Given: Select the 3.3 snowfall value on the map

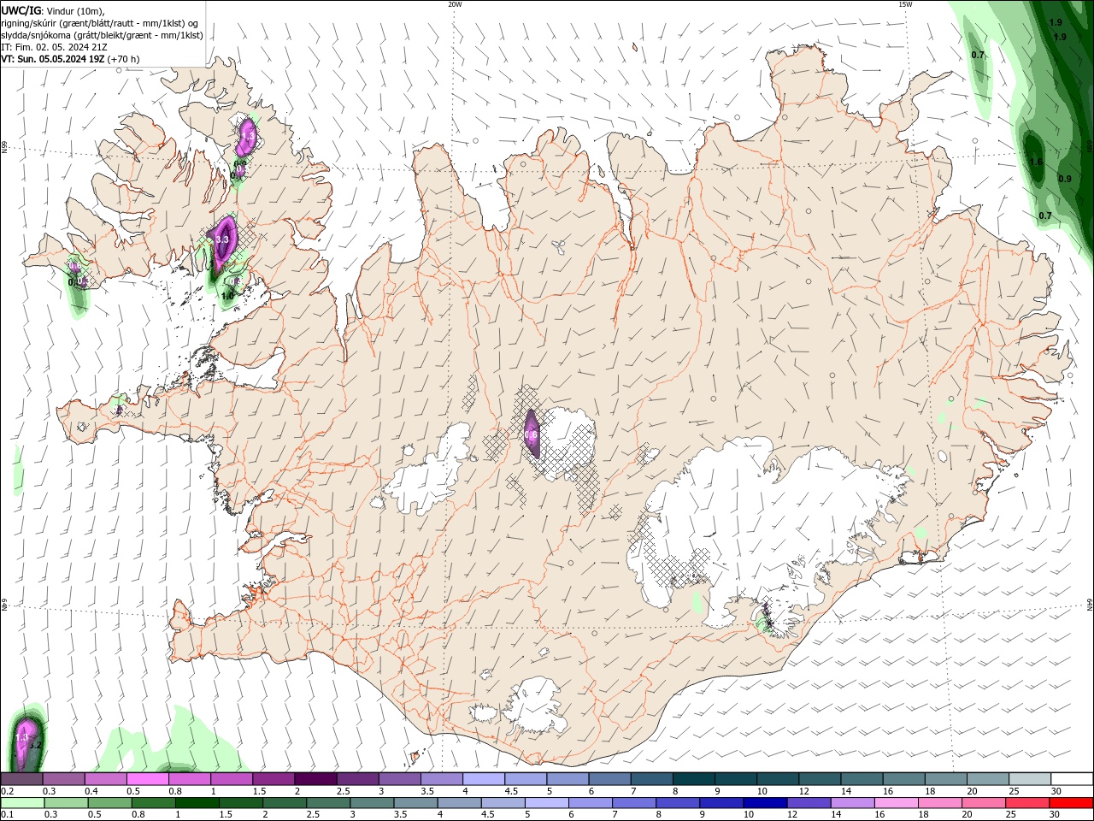Looking at the screenshot, I should click(x=222, y=239).
